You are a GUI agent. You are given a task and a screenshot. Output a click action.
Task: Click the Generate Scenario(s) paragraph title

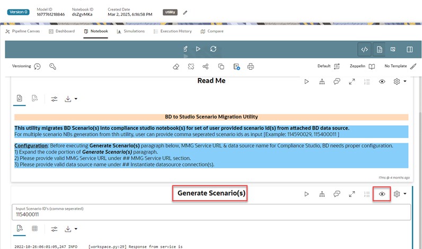click(x=212, y=193)
